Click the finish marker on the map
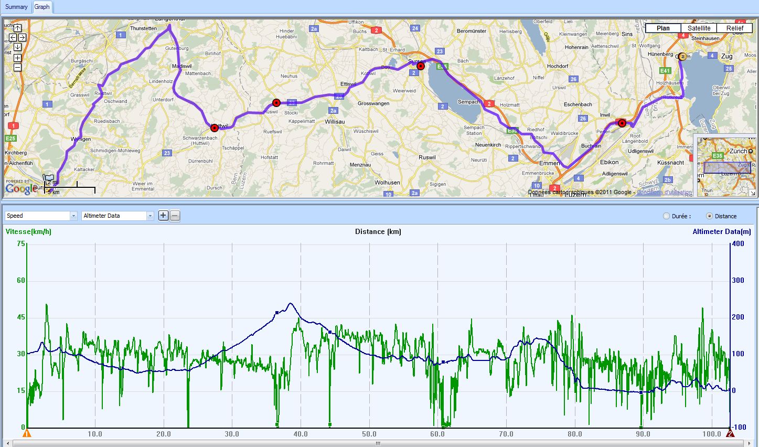Viewport: 759px width, 447px height. (x=682, y=57)
